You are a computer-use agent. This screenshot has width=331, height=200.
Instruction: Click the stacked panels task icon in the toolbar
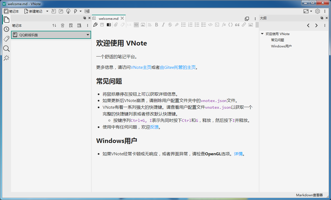point(87,11)
